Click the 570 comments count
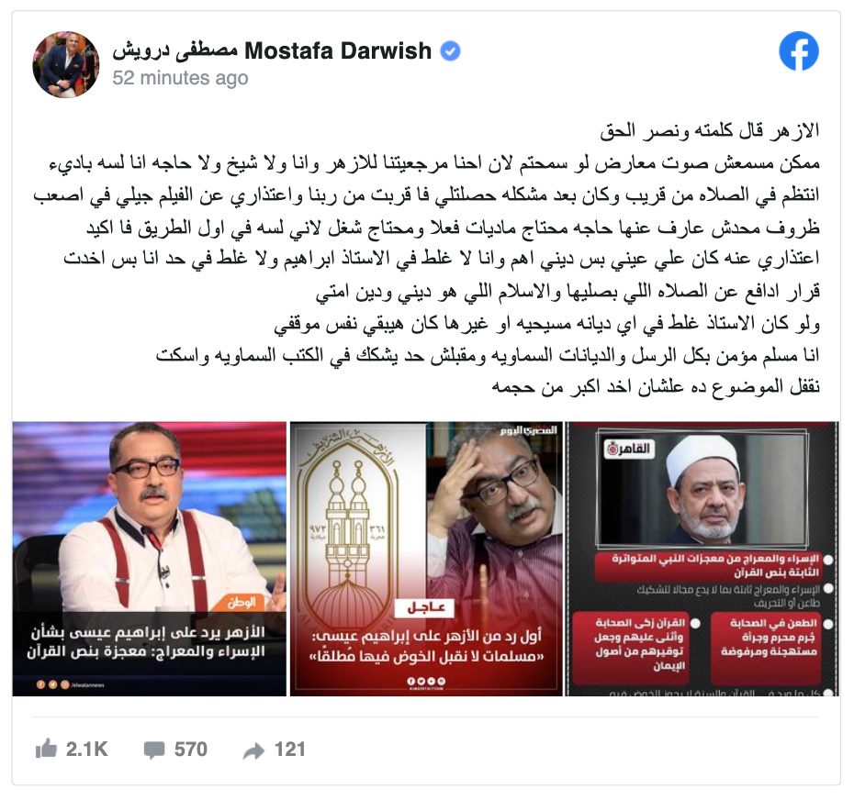Image resolution: width=854 pixels, height=811 pixels. click(x=191, y=750)
